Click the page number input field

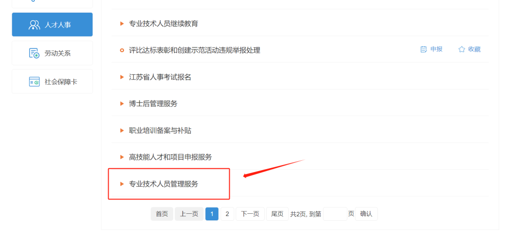point(335,214)
